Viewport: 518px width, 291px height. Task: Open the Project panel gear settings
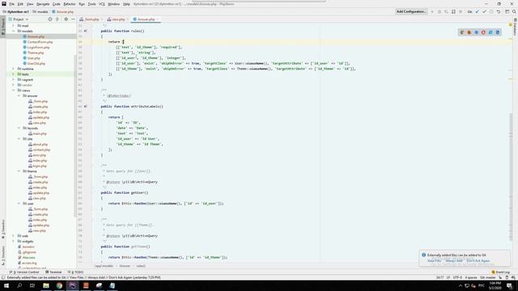66,19
